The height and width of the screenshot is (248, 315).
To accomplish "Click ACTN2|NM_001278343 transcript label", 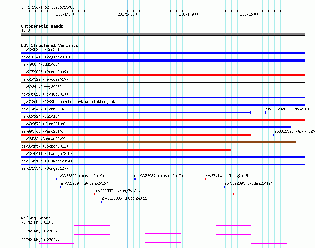I will click(40, 231).
